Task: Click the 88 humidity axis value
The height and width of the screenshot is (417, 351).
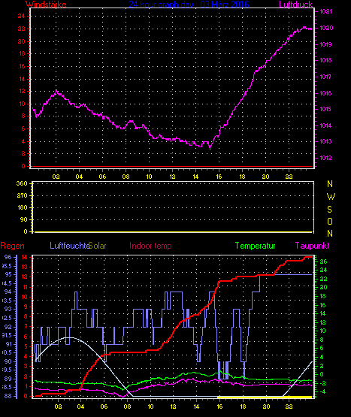Action: point(8,396)
